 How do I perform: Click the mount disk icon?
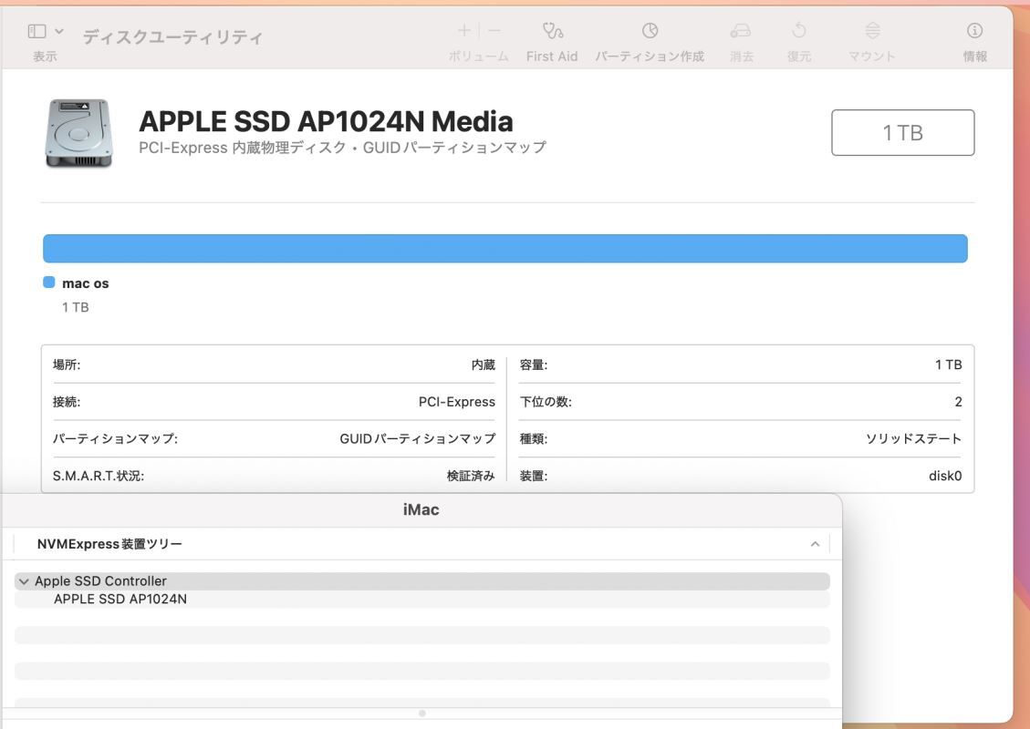point(872,30)
